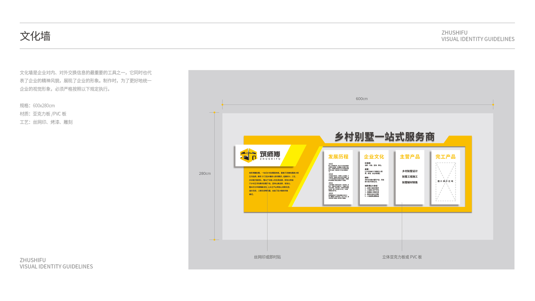Image resolution: width=535 pixels, height=301 pixels.
Task: Click the footer VISUAL IDENTITY GUIDELINES text
Action: coord(56,266)
